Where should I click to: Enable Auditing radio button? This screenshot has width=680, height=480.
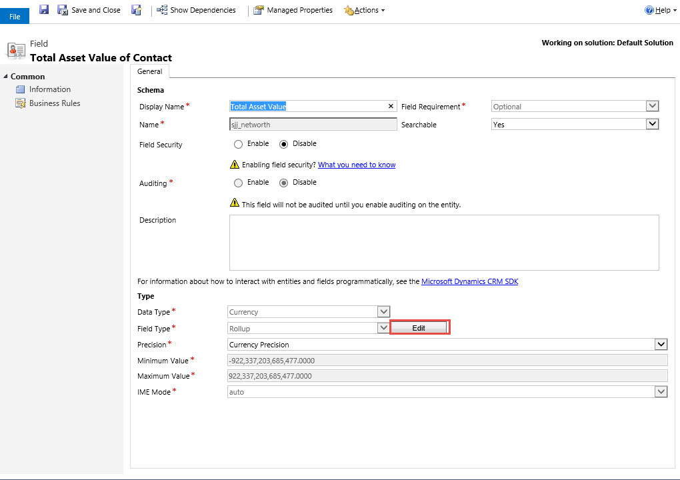(x=238, y=183)
